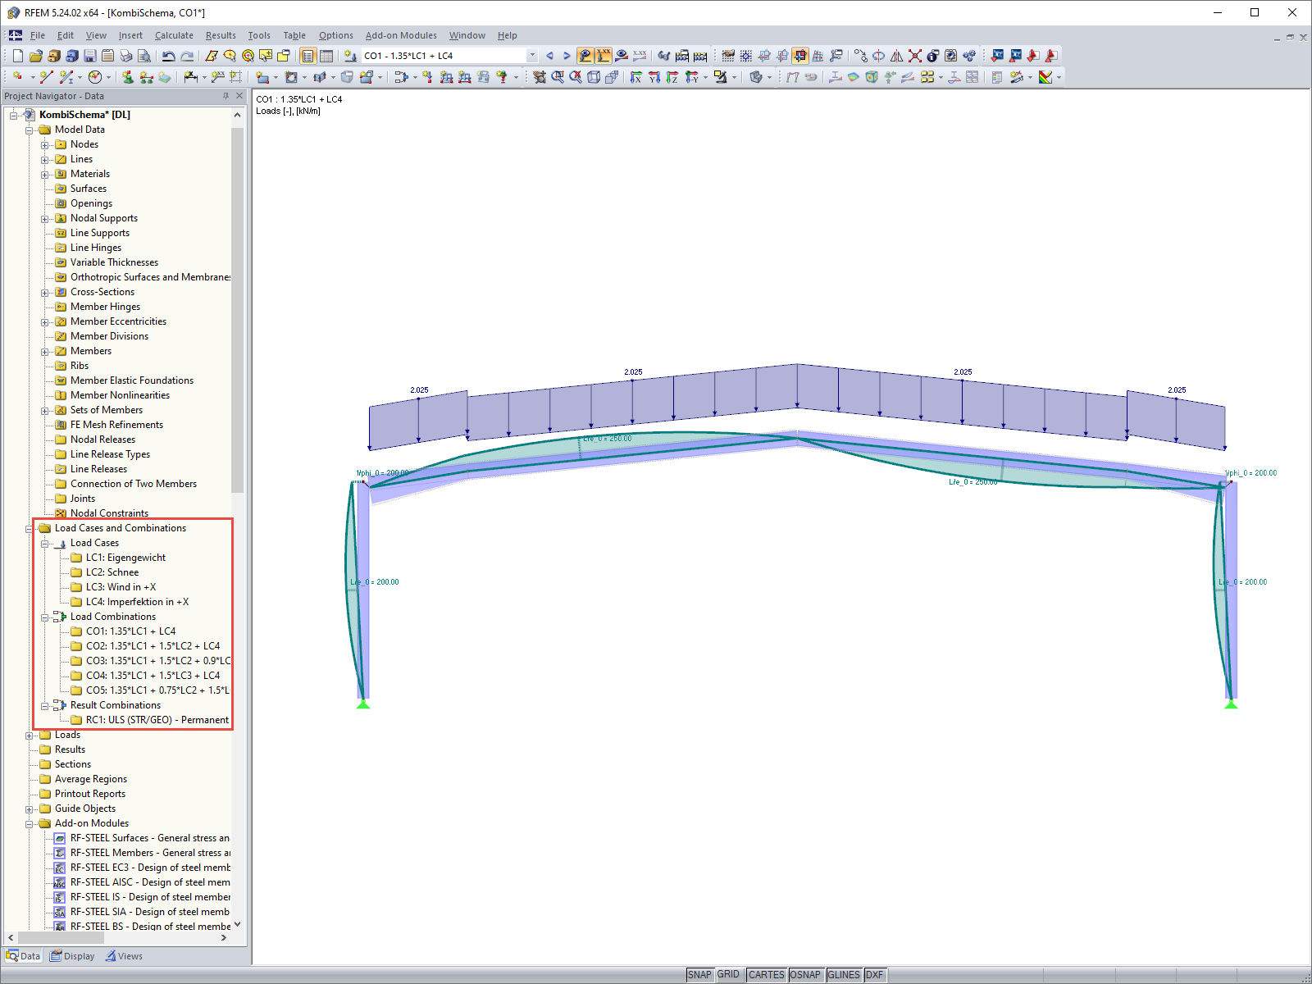Click the new line tool icon

tap(47, 77)
